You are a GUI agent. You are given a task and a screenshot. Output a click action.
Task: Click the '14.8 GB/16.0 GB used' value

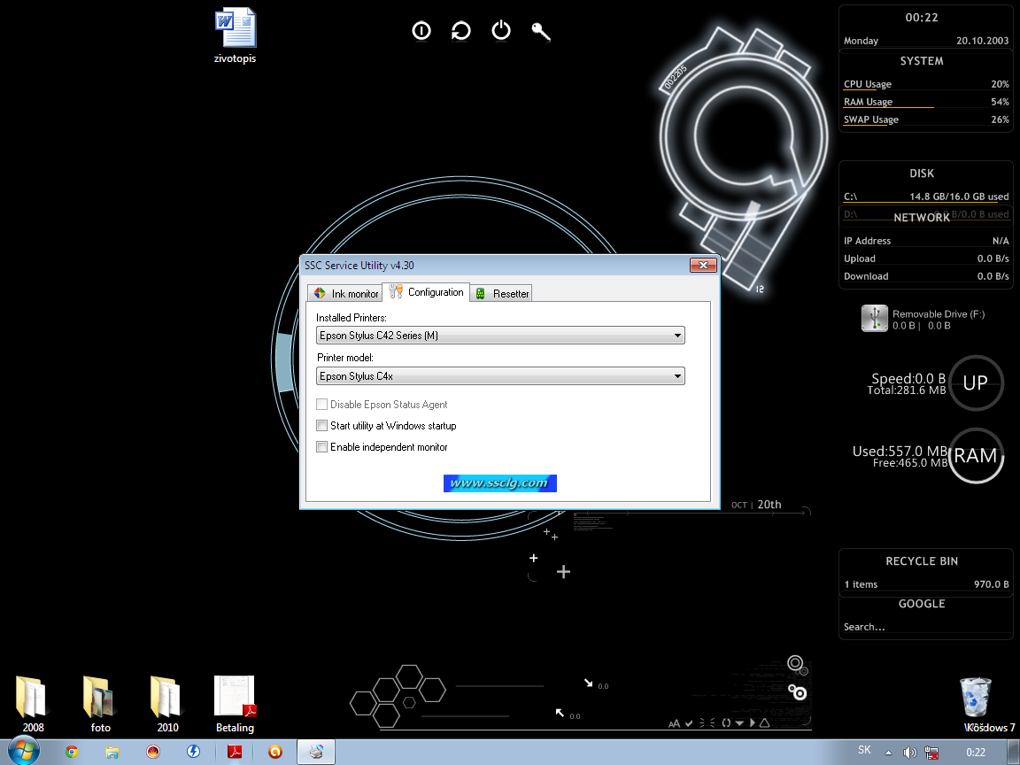959,197
